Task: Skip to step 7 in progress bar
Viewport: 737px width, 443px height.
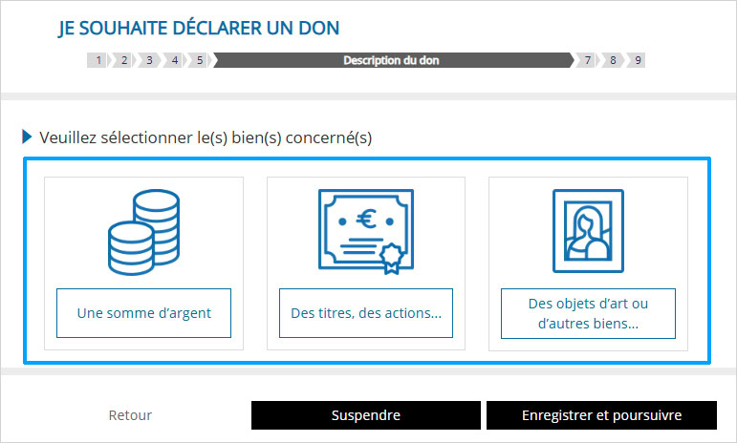Action: pyautogui.click(x=587, y=60)
